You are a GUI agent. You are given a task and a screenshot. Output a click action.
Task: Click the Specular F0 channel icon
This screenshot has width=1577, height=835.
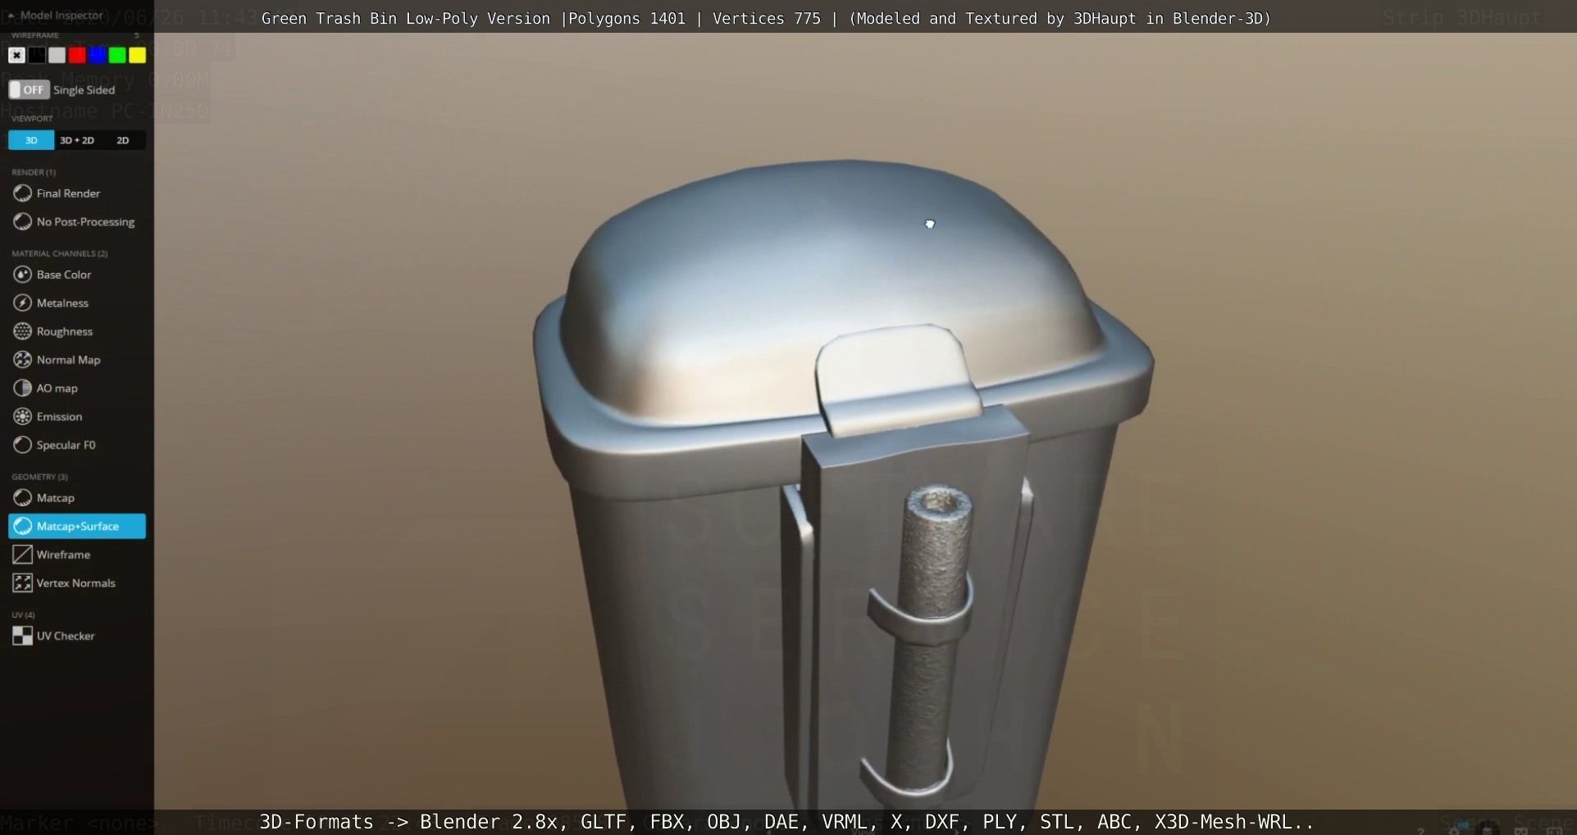22,445
